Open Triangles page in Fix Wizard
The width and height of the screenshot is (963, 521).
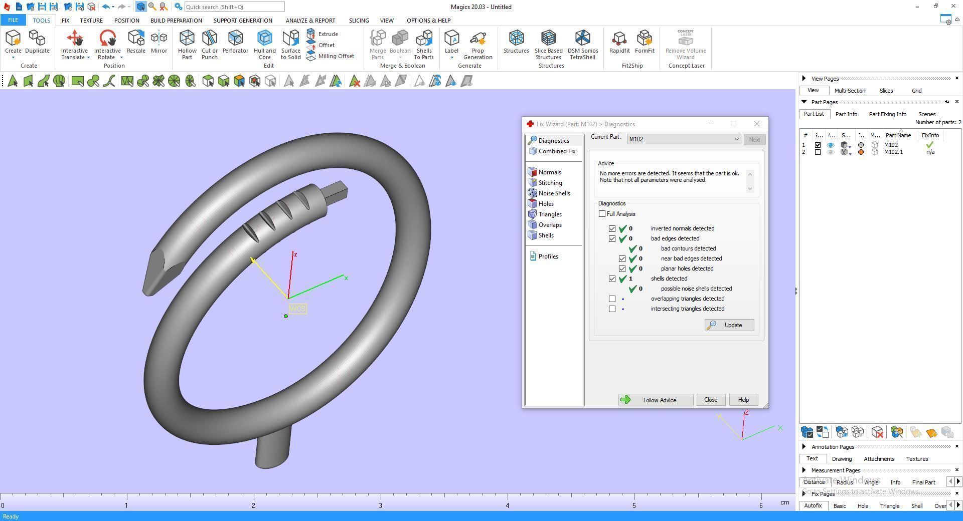[545, 214]
